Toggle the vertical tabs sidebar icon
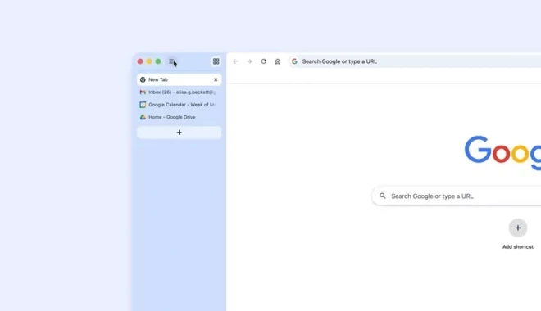 click(172, 61)
